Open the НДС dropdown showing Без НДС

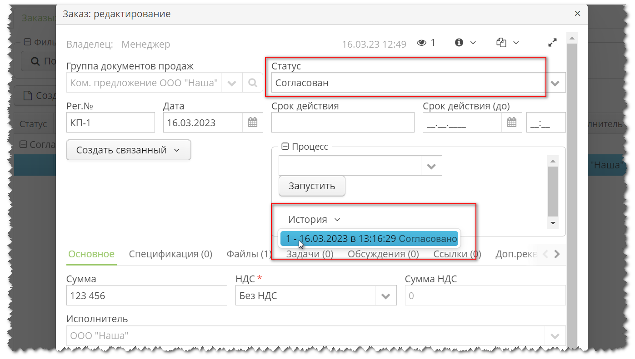coord(385,295)
